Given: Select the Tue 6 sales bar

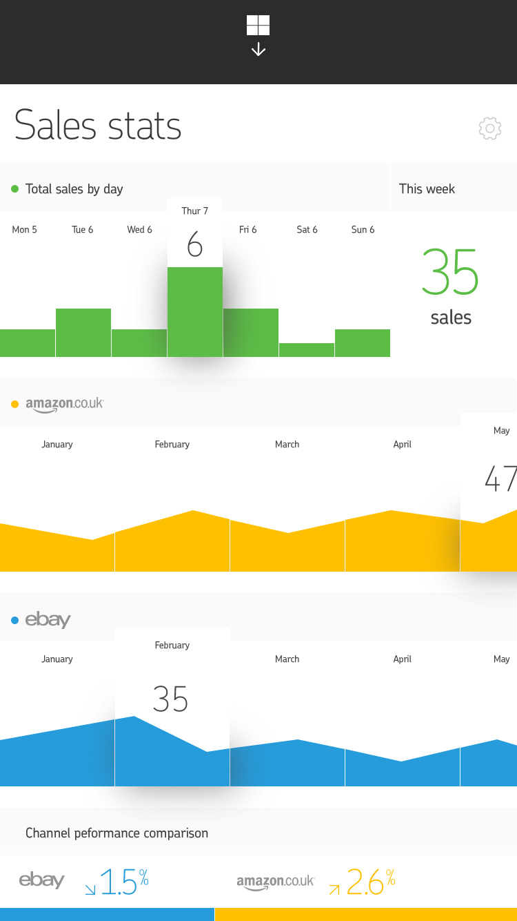Looking at the screenshot, I should 83,332.
